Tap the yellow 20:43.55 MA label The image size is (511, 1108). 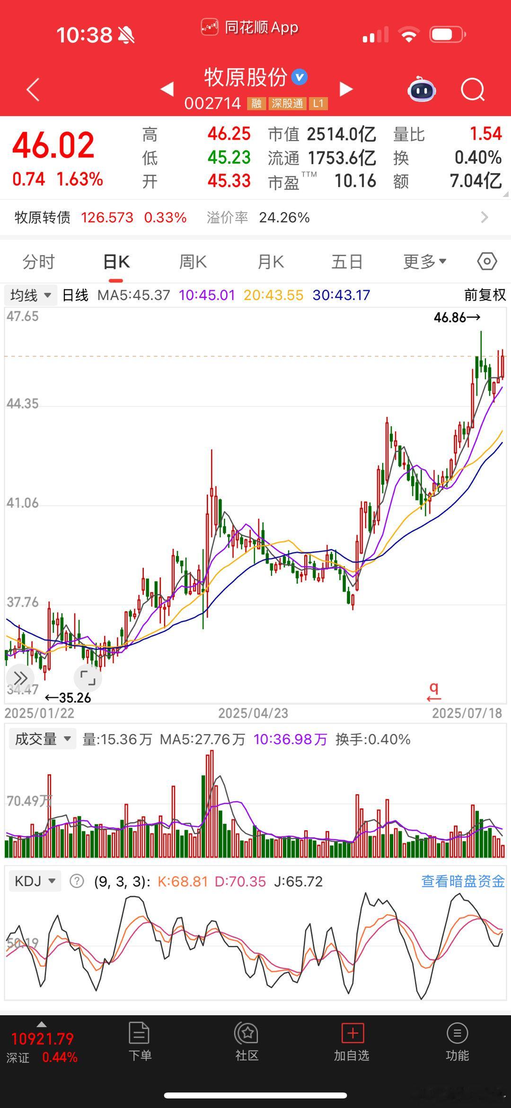click(x=273, y=295)
